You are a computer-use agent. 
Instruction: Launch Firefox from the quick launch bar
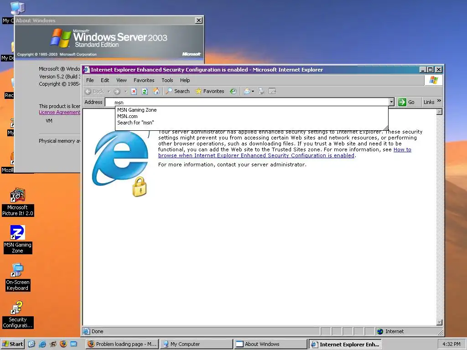(x=63, y=344)
